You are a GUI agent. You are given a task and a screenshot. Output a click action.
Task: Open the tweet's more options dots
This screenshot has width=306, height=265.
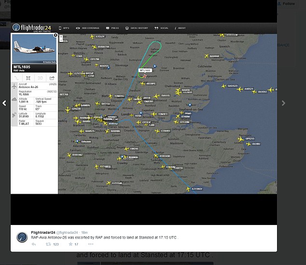(x=91, y=244)
